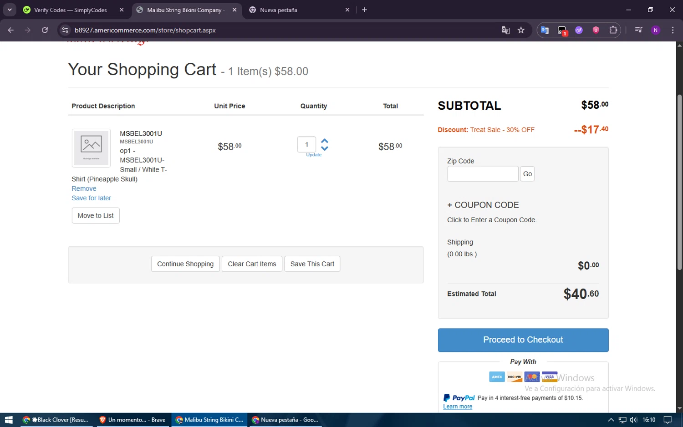This screenshot has height=427, width=683.
Task: Click the Discover card icon
Action: [x=515, y=377]
